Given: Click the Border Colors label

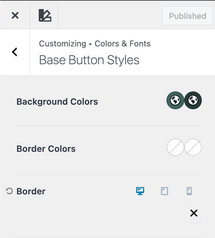Looking at the screenshot, I should pyautogui.click(x=46, y=149).
